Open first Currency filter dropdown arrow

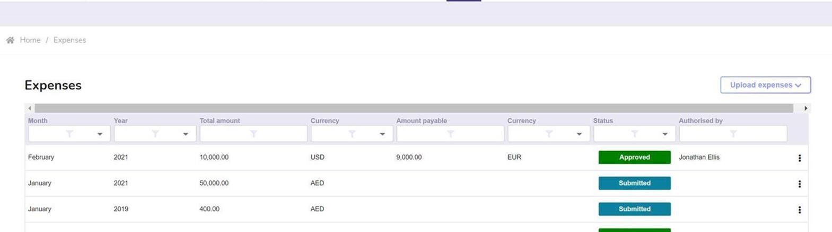point(382,134)
